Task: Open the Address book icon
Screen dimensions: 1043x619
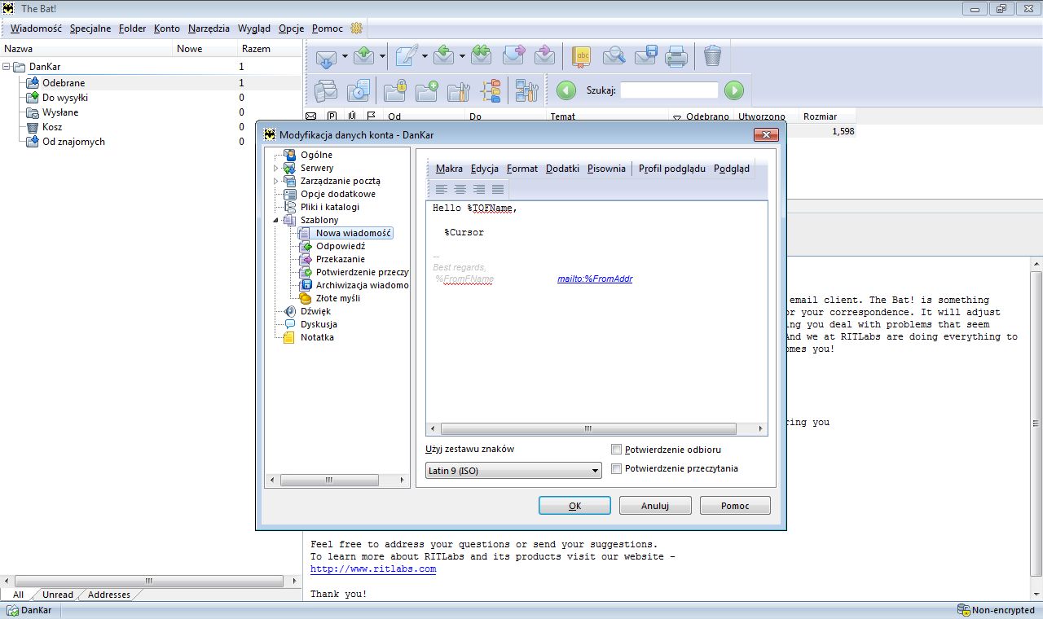Action: point(582,56)
